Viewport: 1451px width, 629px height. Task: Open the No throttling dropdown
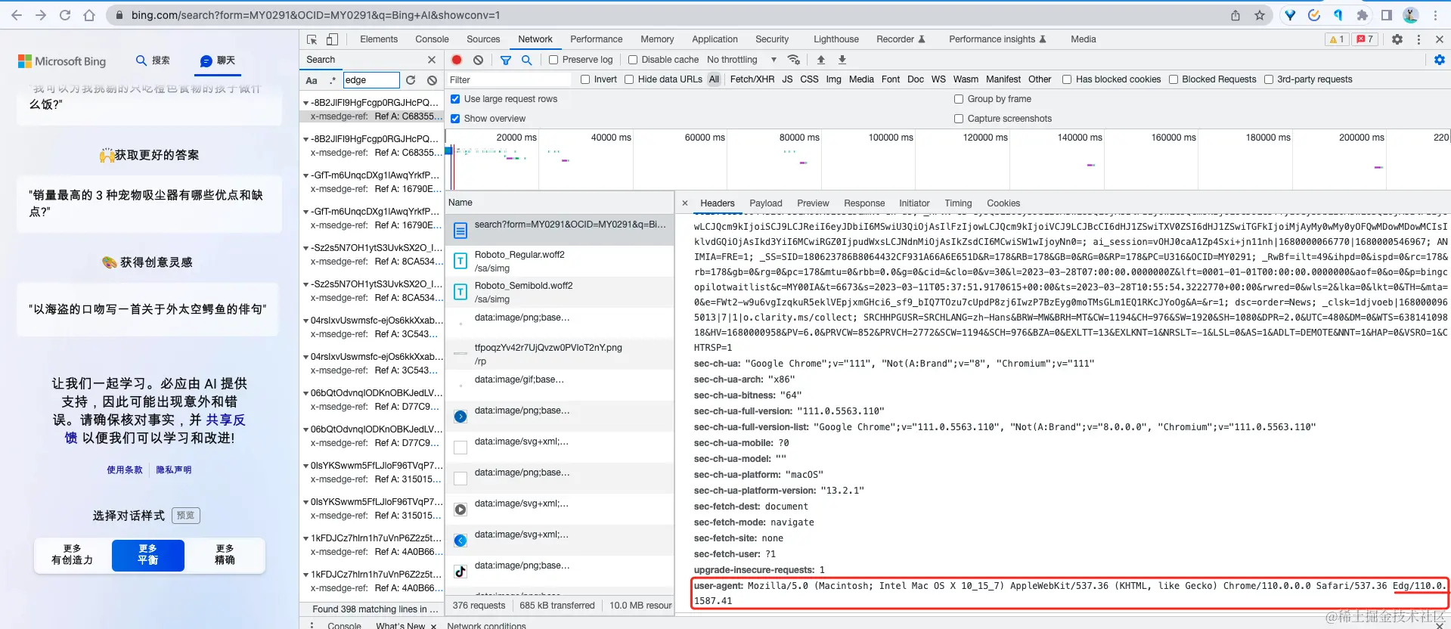[x=742, y=60]
